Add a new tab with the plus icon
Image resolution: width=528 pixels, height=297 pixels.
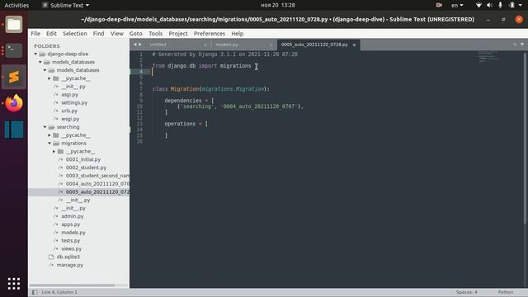515,45
